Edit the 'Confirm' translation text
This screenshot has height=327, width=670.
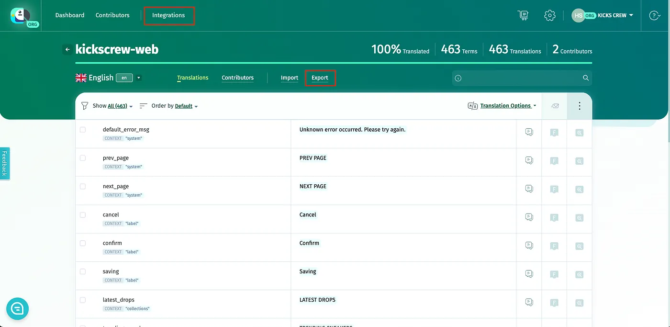point(309,243)
